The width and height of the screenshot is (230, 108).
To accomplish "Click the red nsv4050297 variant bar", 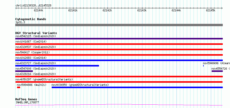I will [119, 82].
